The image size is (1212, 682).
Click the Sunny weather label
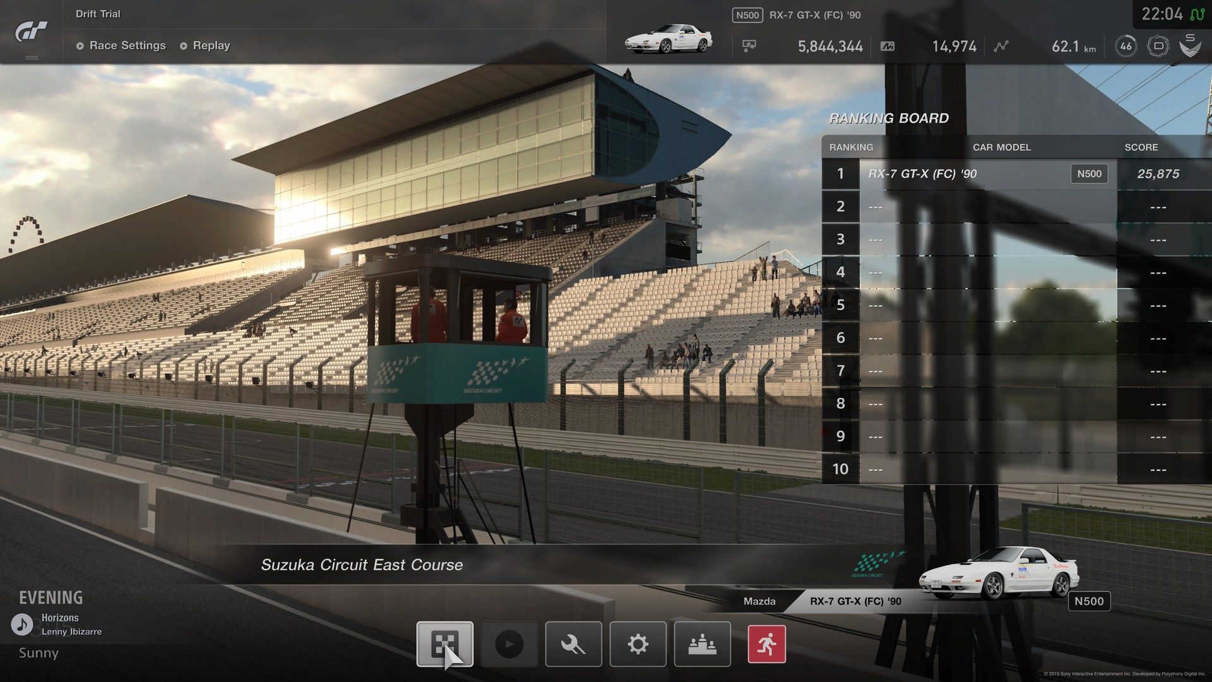point(39,653)
